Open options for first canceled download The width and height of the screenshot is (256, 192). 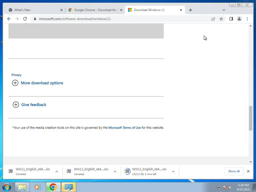pyautogui.click(x=57, y=171)
